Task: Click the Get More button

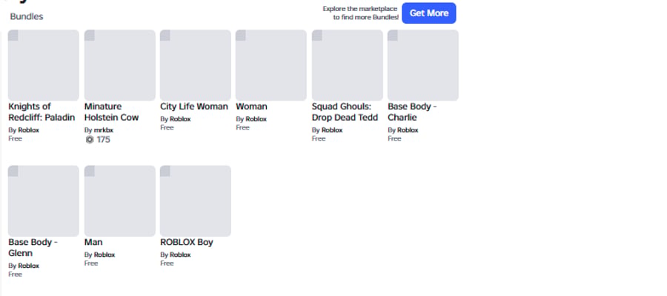Action: (429, 13)
